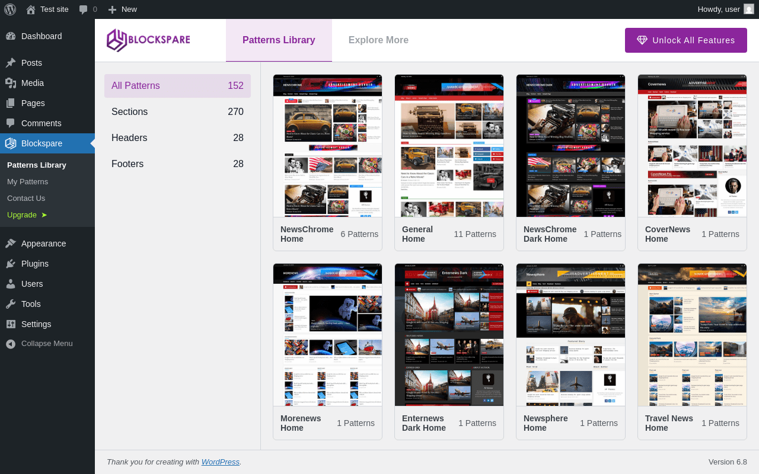
Task: Open the New content dropdown
Action: tap(123, 9)
